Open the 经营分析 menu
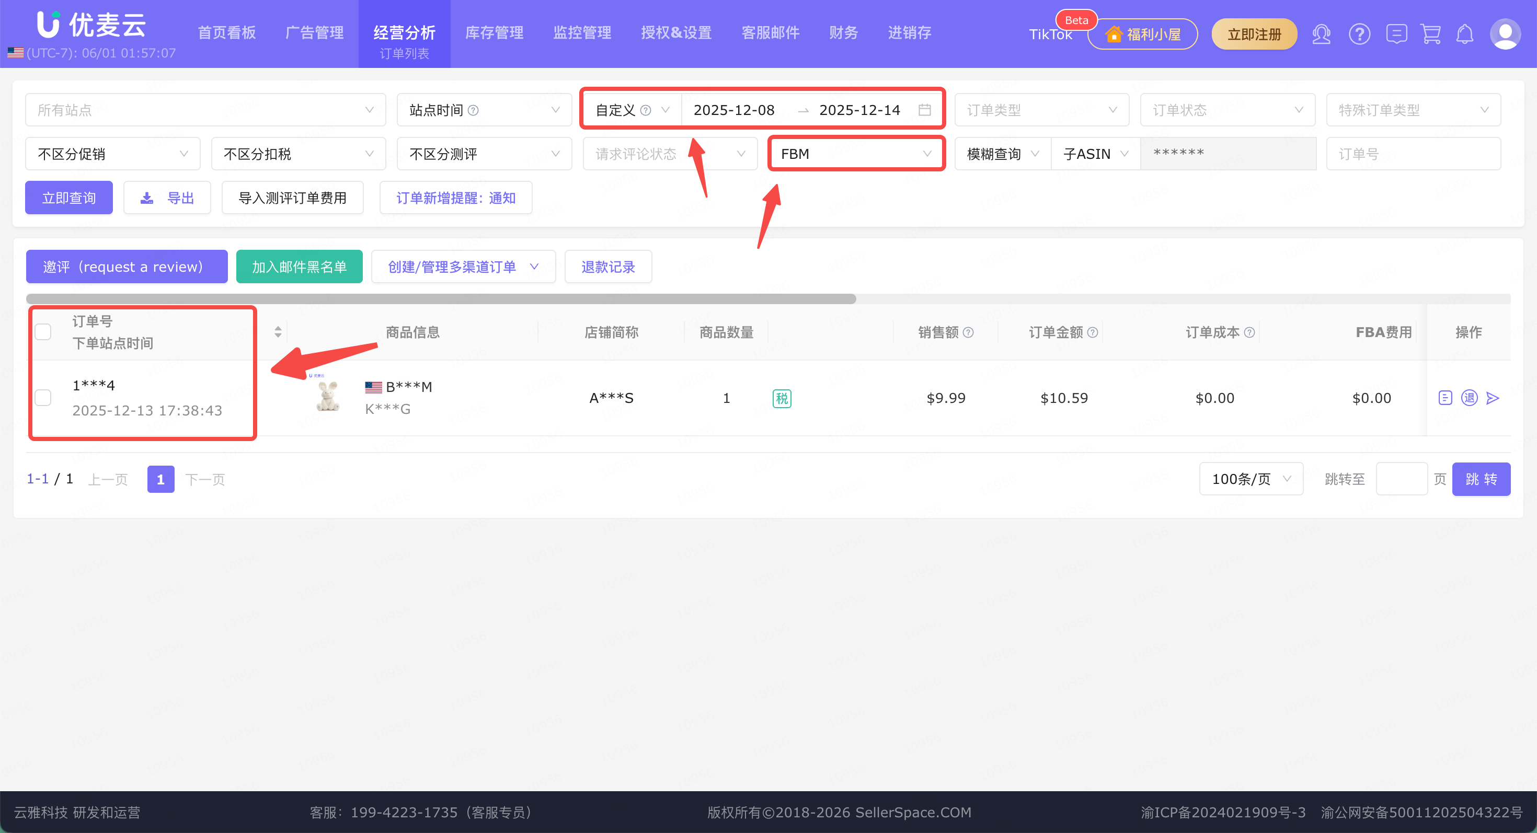The width and height of the screenshot is (1537, 833). pos(405,33)
